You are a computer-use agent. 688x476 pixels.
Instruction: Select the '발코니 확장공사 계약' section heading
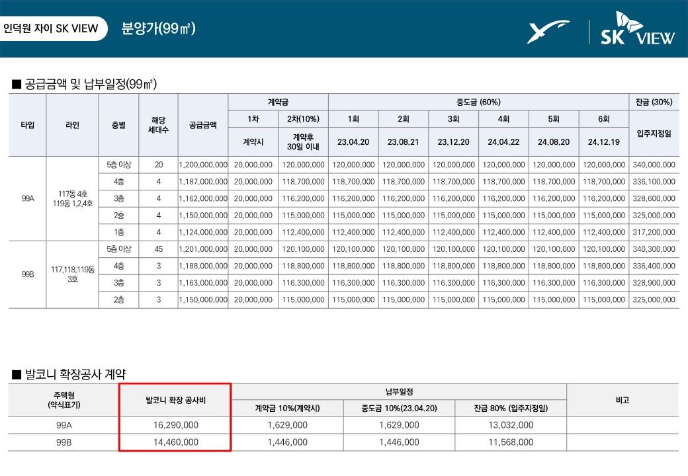click(69, 374)
